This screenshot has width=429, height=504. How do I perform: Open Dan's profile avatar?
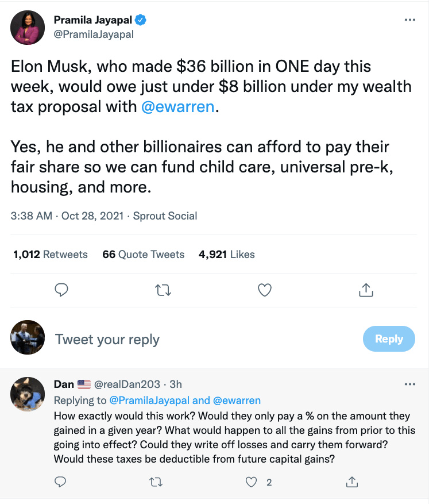click(x=28, y=394)
